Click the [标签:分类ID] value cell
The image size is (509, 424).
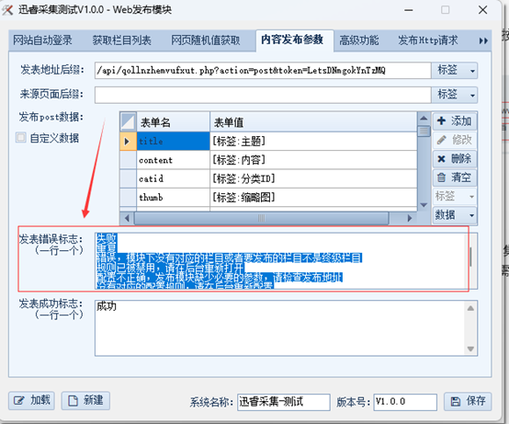pos(313,178)
